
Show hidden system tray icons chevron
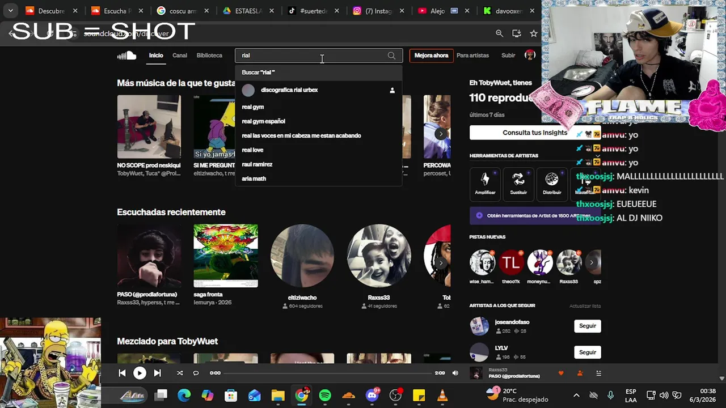click(x=576, y=395)
